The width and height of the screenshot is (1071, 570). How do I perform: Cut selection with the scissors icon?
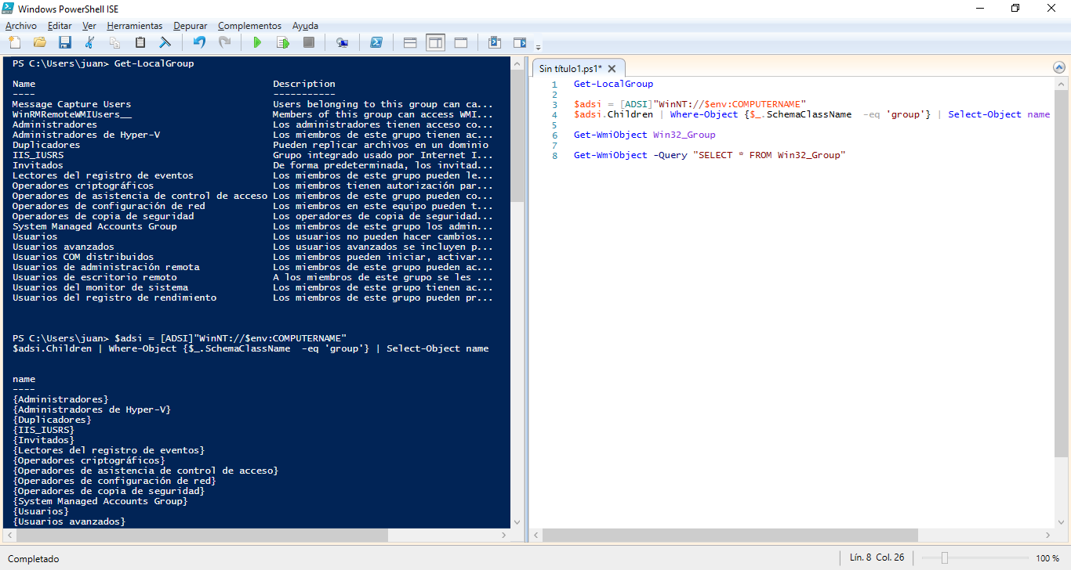point(90,42)
